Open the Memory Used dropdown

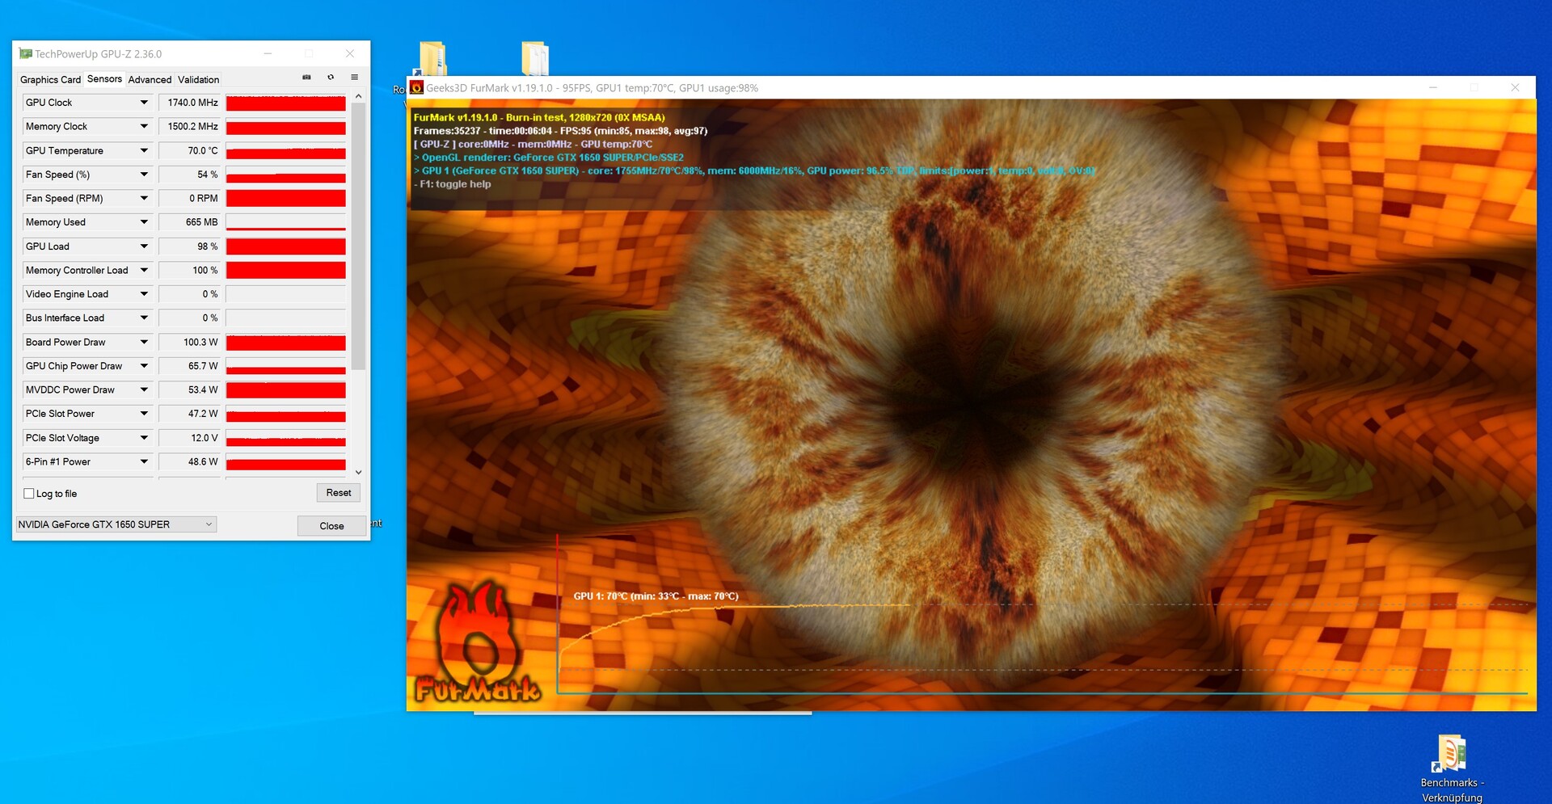tap(144, 222)
